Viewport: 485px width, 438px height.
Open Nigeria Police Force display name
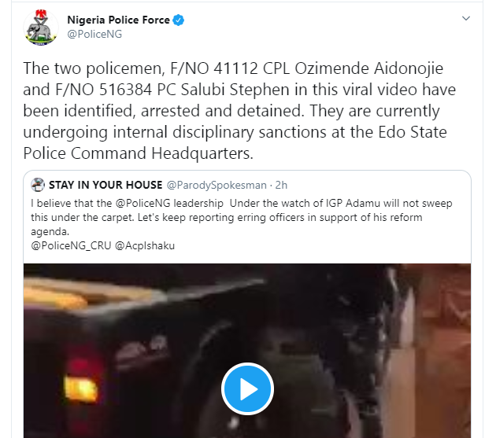118,20
